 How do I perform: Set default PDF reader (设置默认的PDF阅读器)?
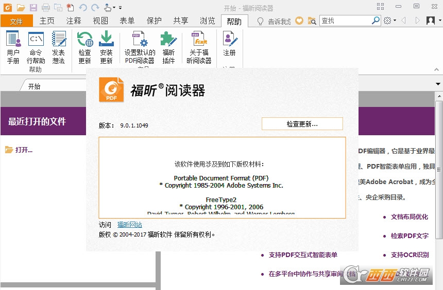pos(140,47)
